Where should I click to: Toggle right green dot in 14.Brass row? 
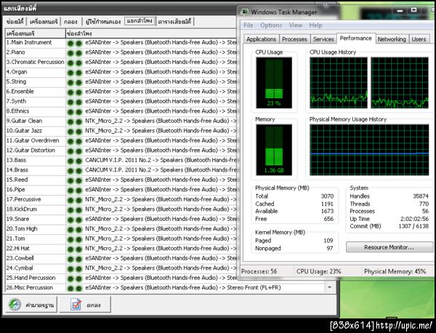79,171
